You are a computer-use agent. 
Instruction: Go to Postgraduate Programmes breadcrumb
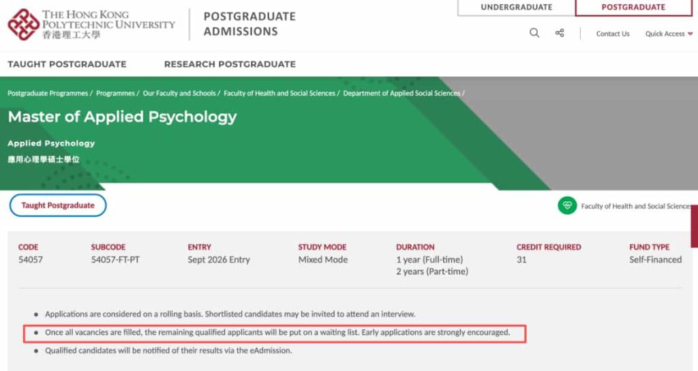click(48, 93)
